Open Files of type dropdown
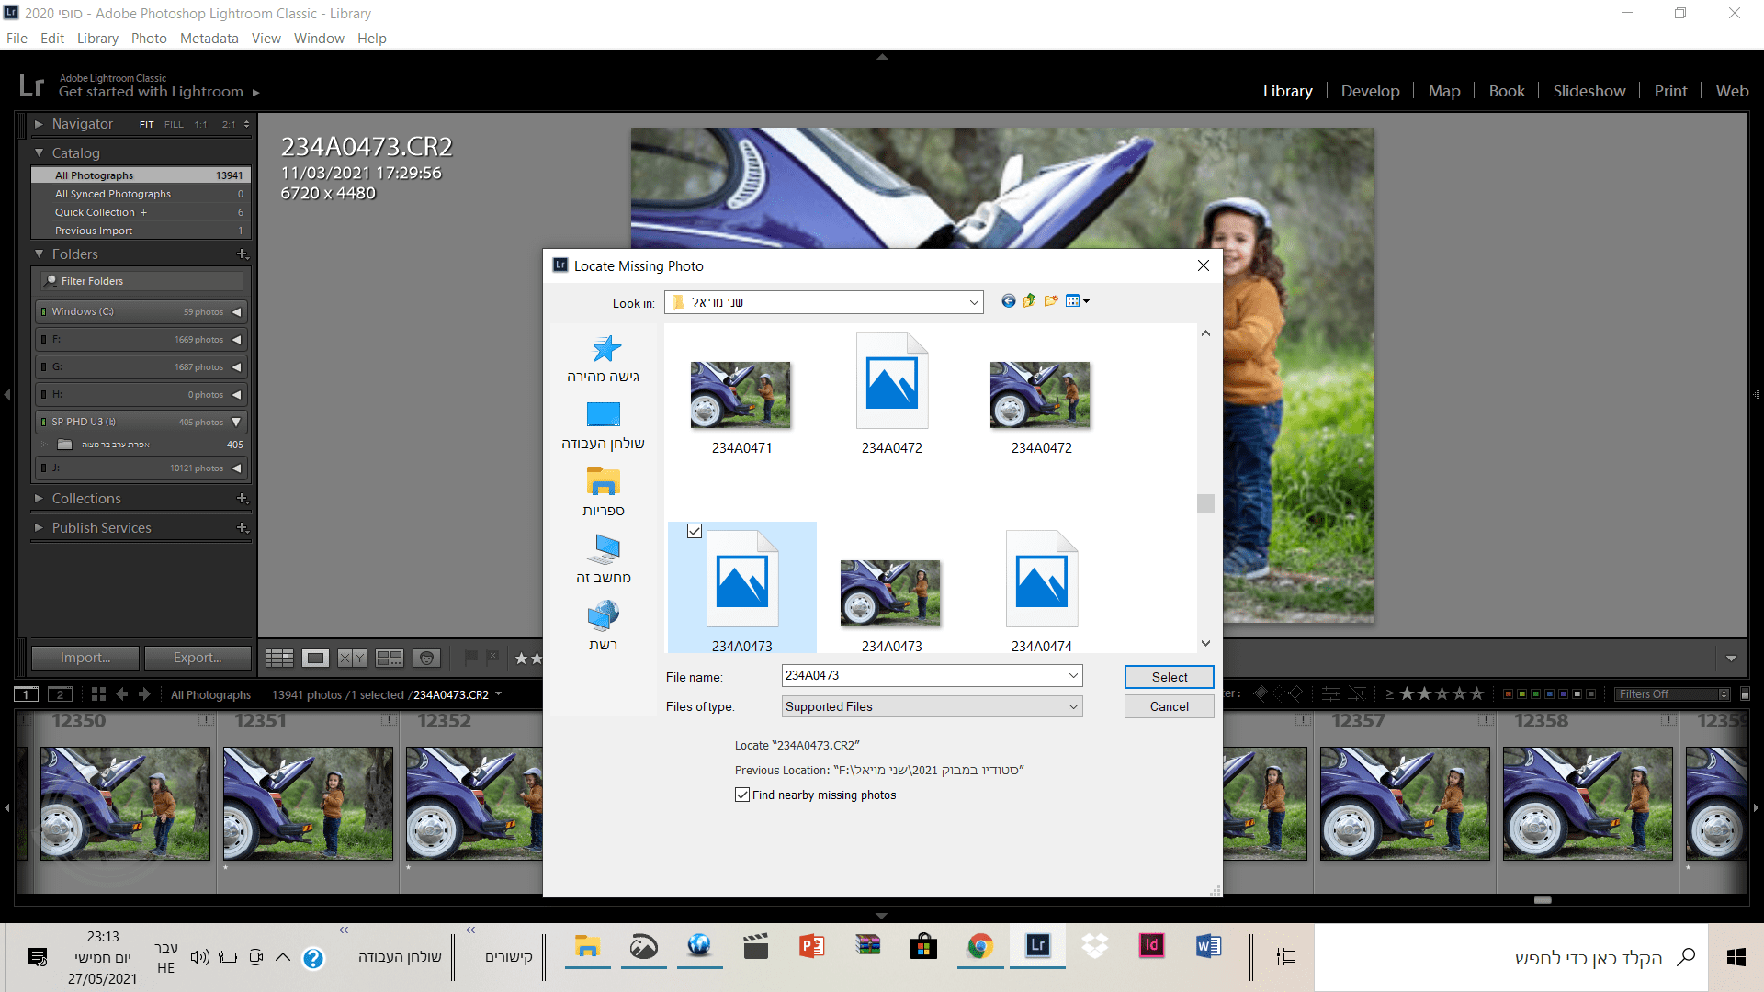 [932, 706]
